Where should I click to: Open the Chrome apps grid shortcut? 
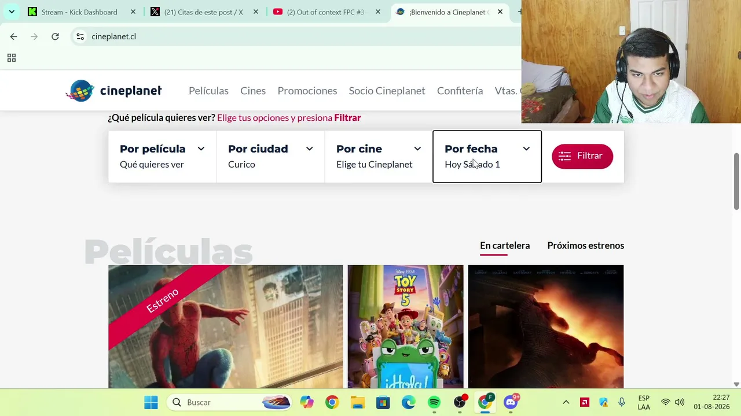tap(11, 58)
